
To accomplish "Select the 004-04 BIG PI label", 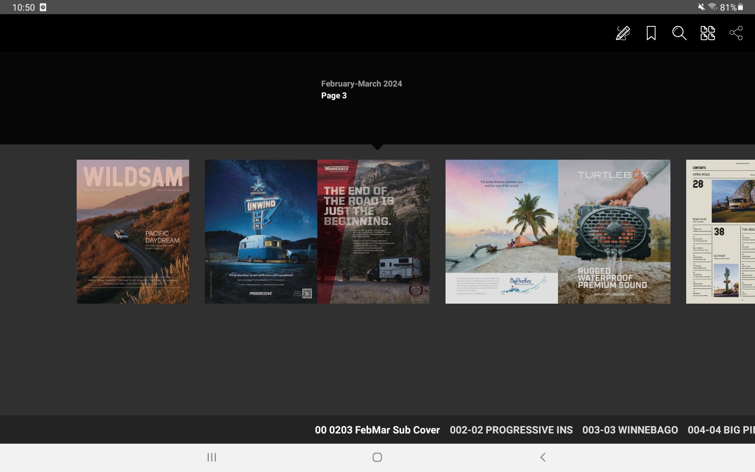I will click(x=721, y=430).
